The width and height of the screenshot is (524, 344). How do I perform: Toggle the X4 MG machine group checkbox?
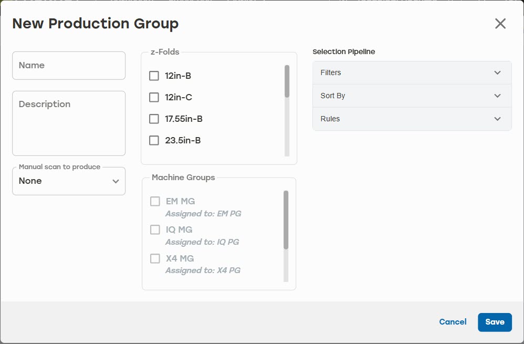[x=155, y=258]
